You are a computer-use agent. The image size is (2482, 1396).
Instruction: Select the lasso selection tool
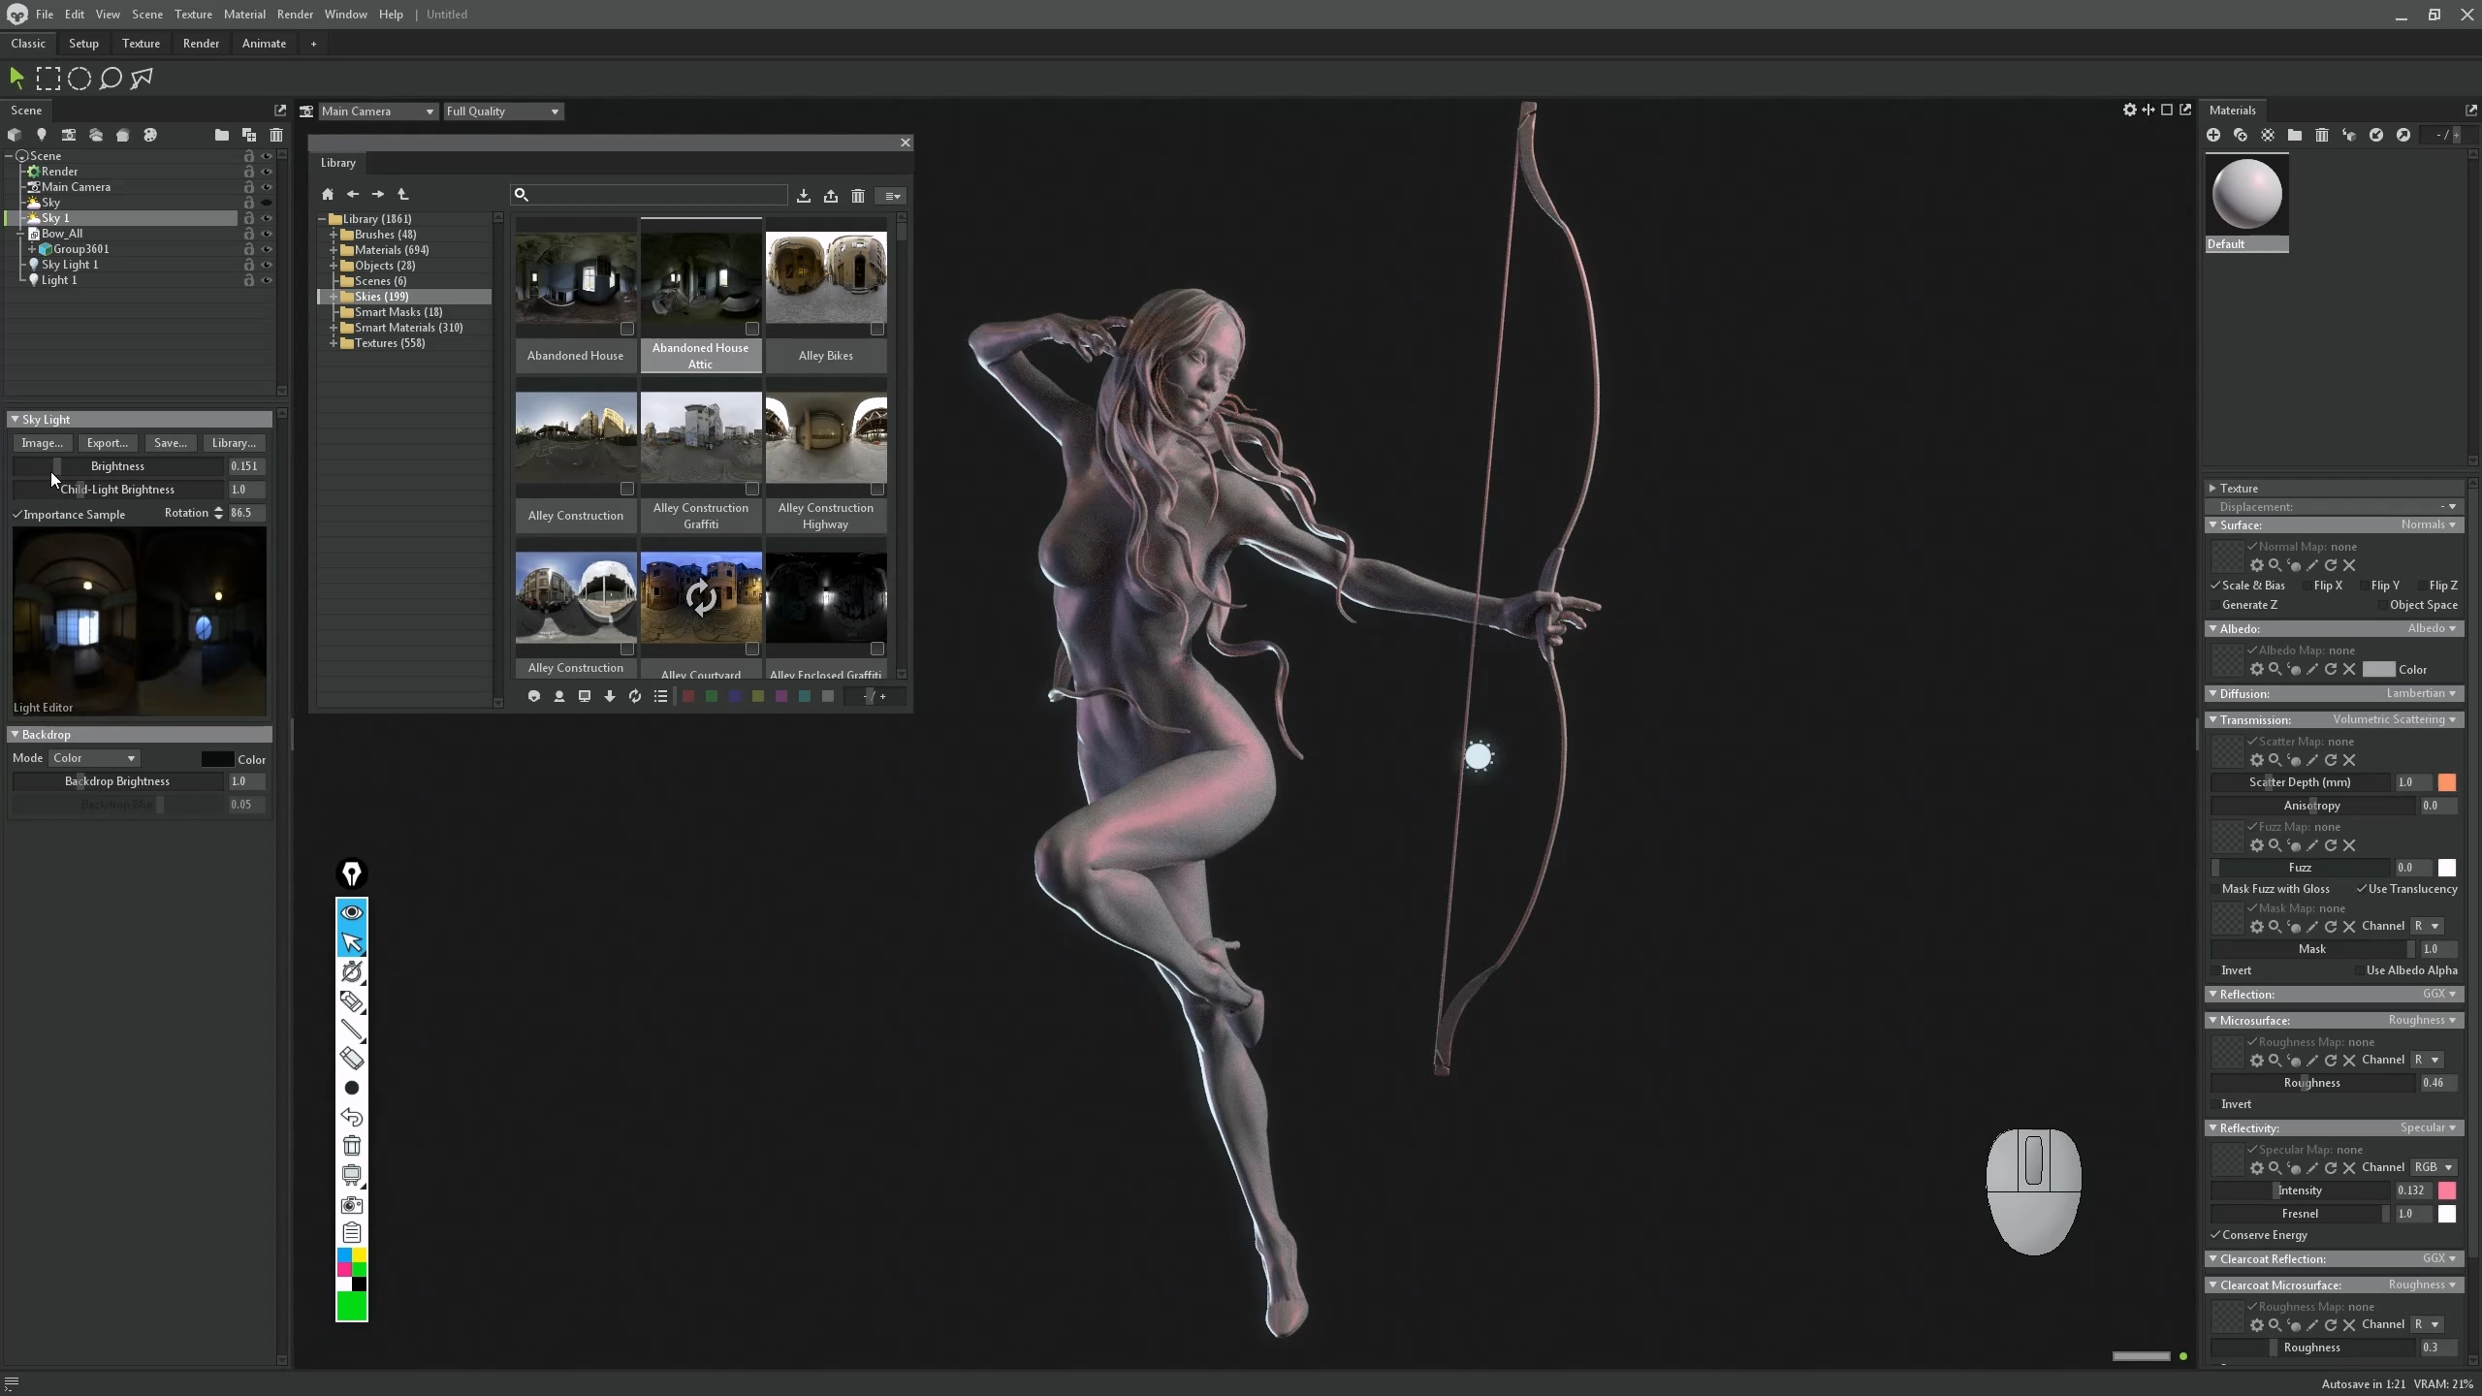point(111,79)
